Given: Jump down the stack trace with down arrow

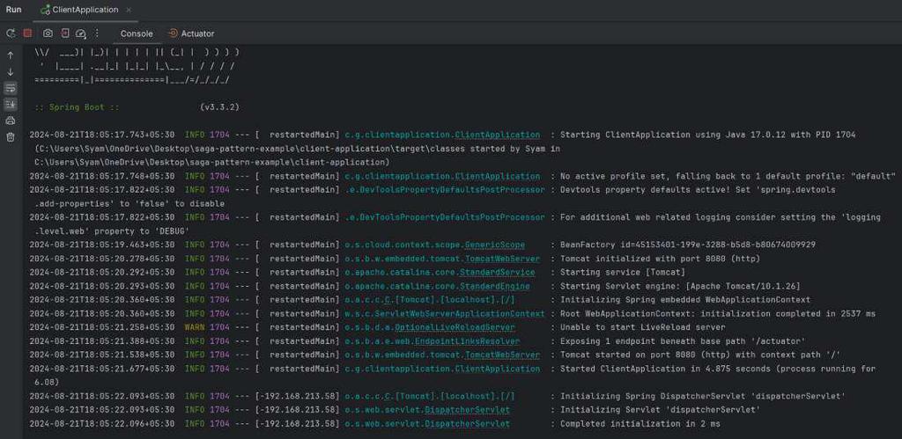Looking at the screenshot, I should 11,72.
